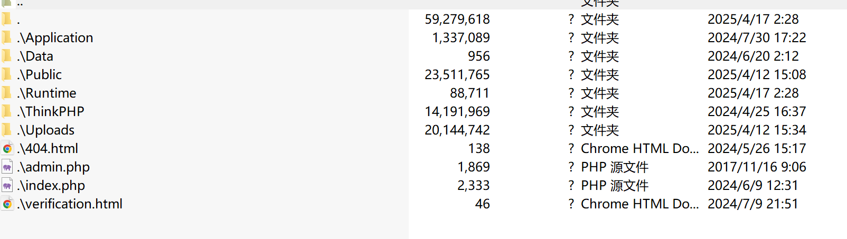Click the Public folder icon

(7, 74)
